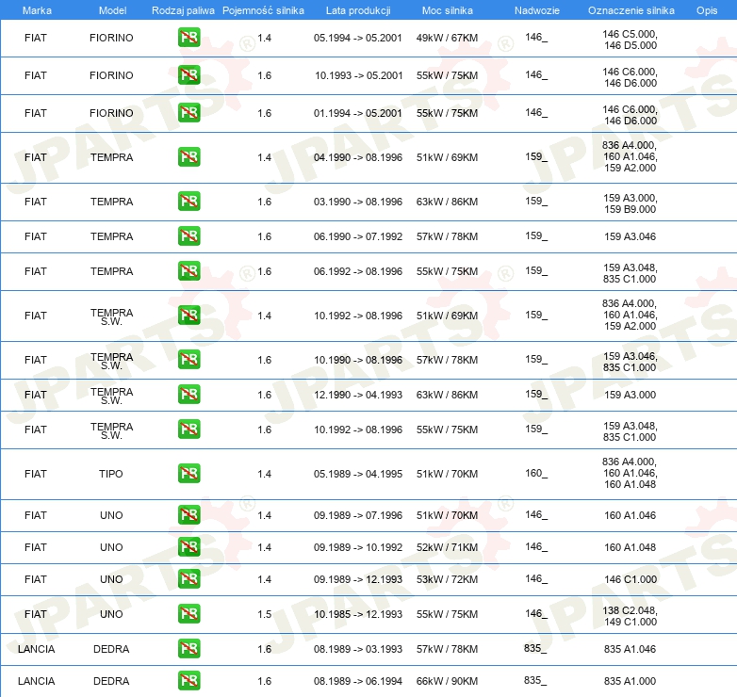Click fuel icon in UNO 1.5 row
737x697 pixels.
point(188,614)
